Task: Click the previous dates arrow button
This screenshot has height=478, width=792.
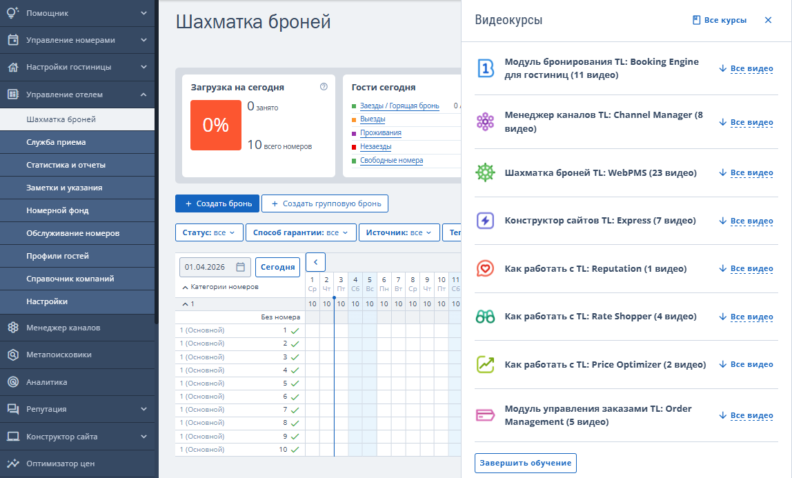Action: pyautogui.click(x=316, y=262)
